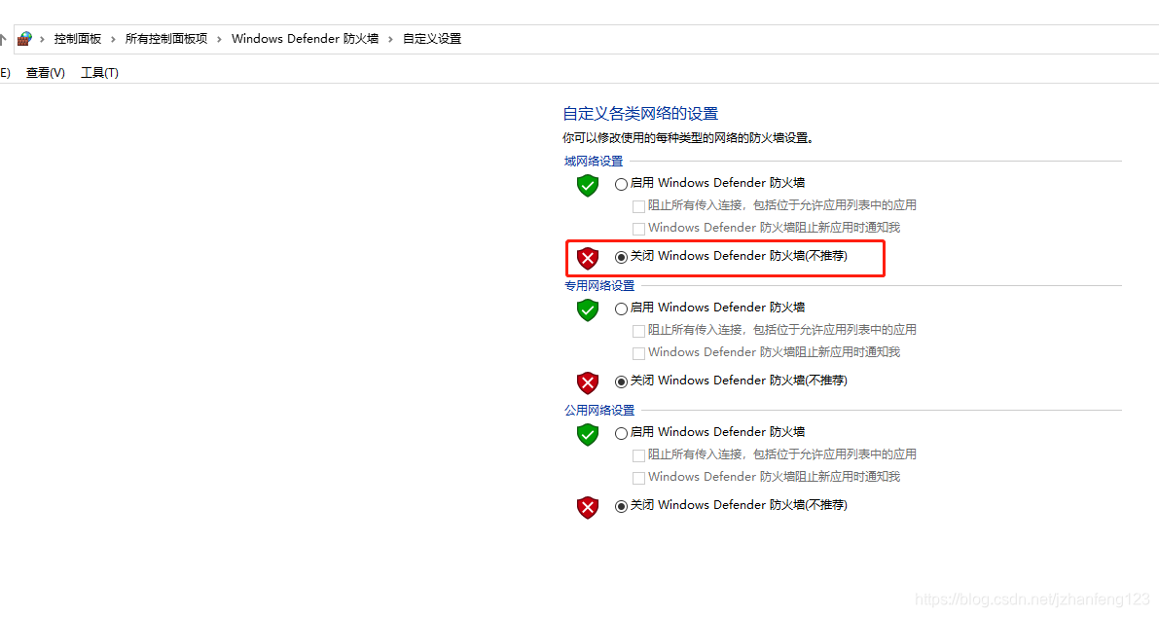Click the 你可以修改使用的每种类型的网络的防火墙设置 description

point(688,138)
